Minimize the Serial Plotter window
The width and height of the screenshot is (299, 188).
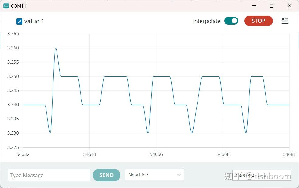(x=254, y=6)
